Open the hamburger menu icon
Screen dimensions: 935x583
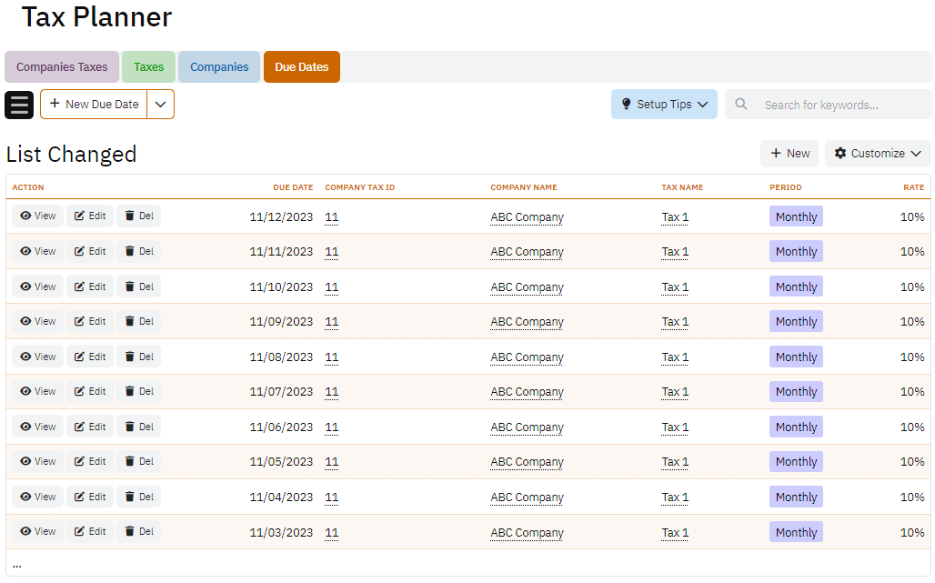(x=19, y=105)
